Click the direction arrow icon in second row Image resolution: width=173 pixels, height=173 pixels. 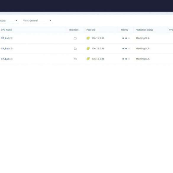point(75,48)
